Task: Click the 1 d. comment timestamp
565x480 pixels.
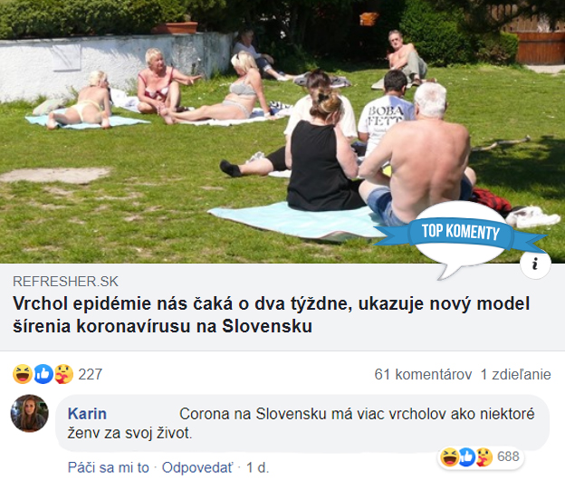Action: pyautogui.click(x=258, y=467)
